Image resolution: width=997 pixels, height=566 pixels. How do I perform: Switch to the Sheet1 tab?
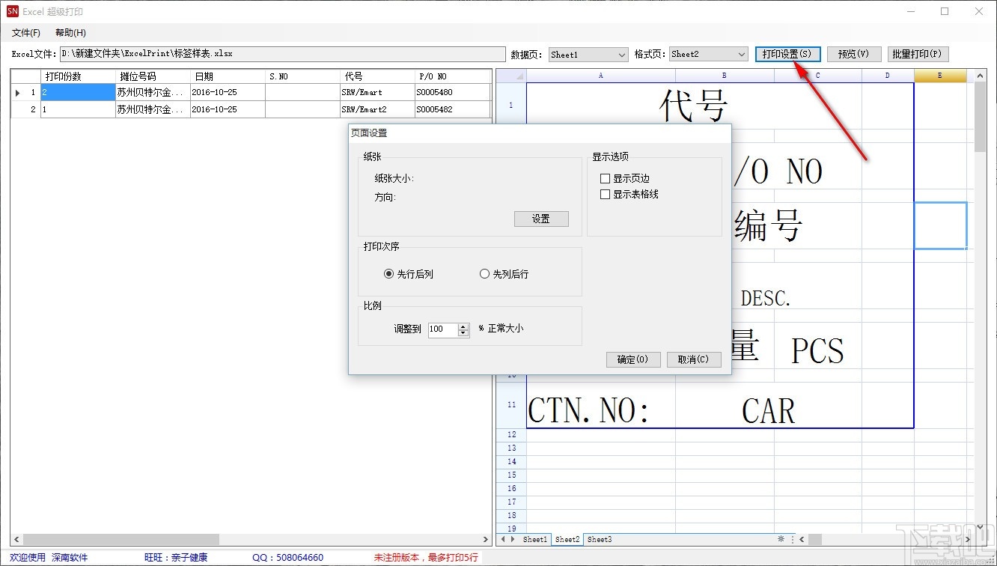tap(535, 539)
